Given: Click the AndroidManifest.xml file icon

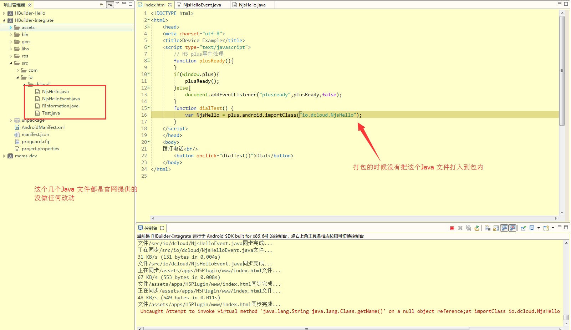Looking at the screenshot, I should [x=17, y=127].
